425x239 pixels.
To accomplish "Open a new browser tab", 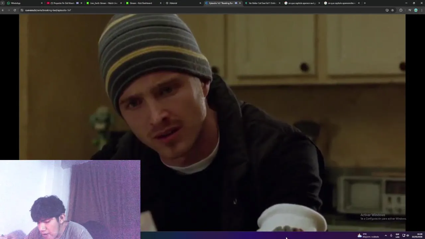I will click(365, 3).
